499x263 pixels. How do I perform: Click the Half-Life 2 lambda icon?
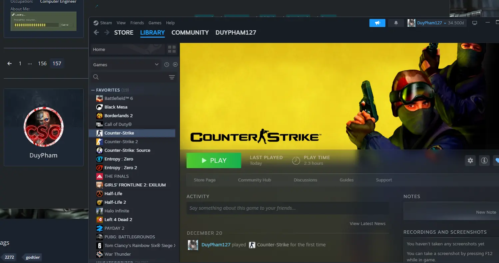tap(100, 202)
